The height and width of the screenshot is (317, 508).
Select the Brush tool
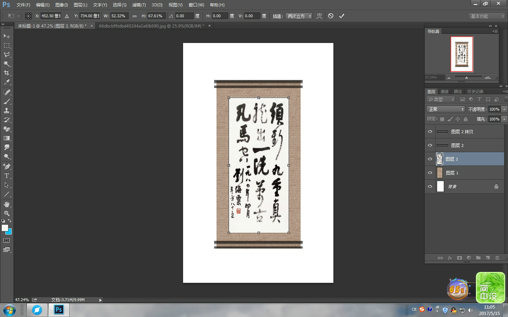(x=7, y=101)
